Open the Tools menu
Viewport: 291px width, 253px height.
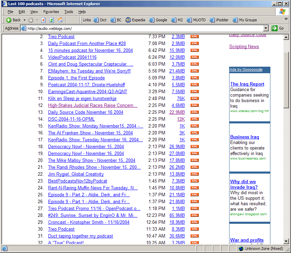pos(69,12)
